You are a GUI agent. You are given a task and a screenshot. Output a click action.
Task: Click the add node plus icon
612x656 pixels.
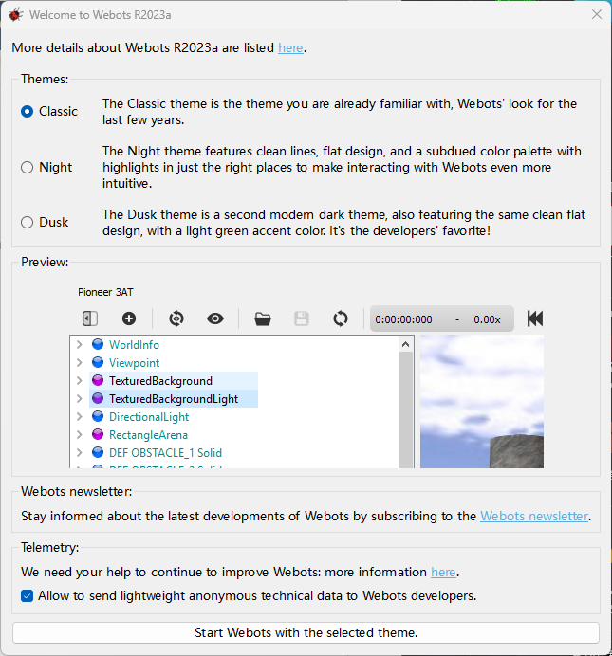point(129,319)
